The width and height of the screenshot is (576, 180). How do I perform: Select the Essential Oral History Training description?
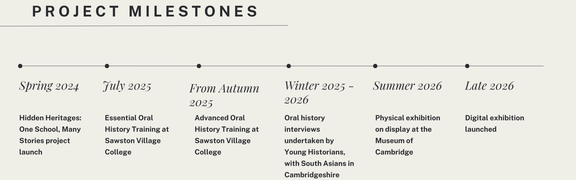point(136,135)
